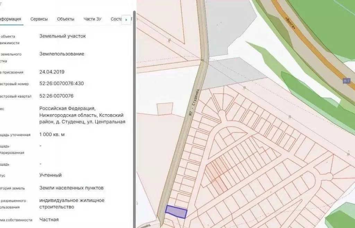
Task: Open the Объекты tab
Action: 65,19
